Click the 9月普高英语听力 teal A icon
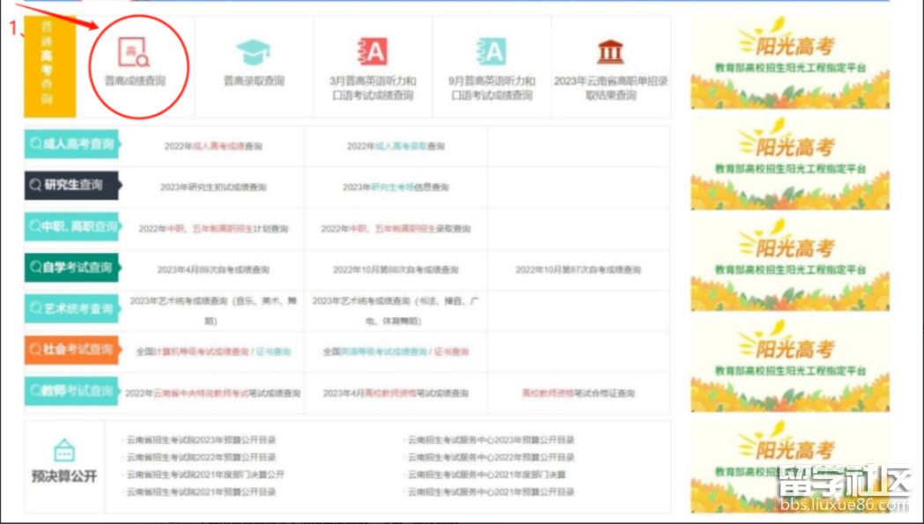 (492, 52)
